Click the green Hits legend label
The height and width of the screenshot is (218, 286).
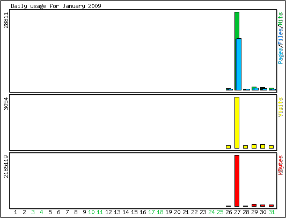281,19
